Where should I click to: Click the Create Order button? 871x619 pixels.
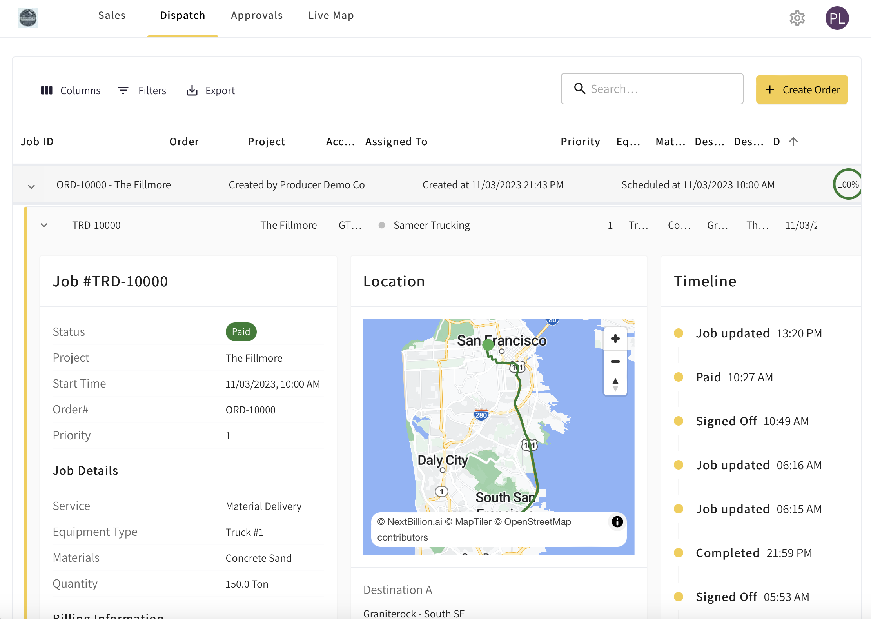coord(802,89)
